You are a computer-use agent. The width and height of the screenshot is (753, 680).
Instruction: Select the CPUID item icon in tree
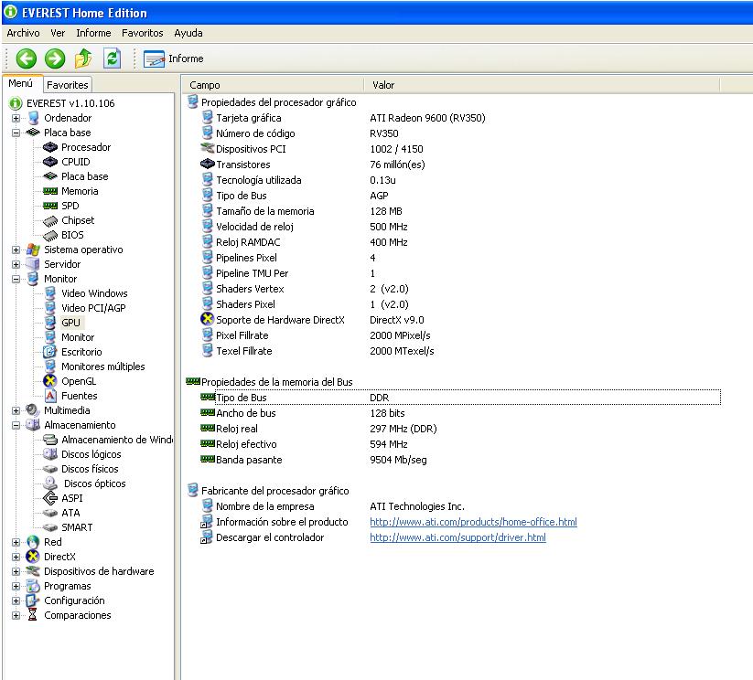click(50, 162)
